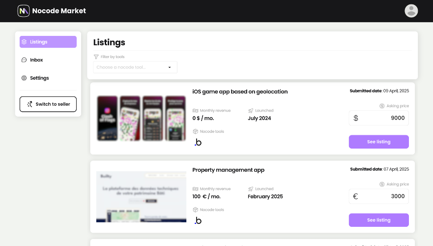
Task: Click the monthly revenue icon on Property management listing
Action: tap(195, 189)
